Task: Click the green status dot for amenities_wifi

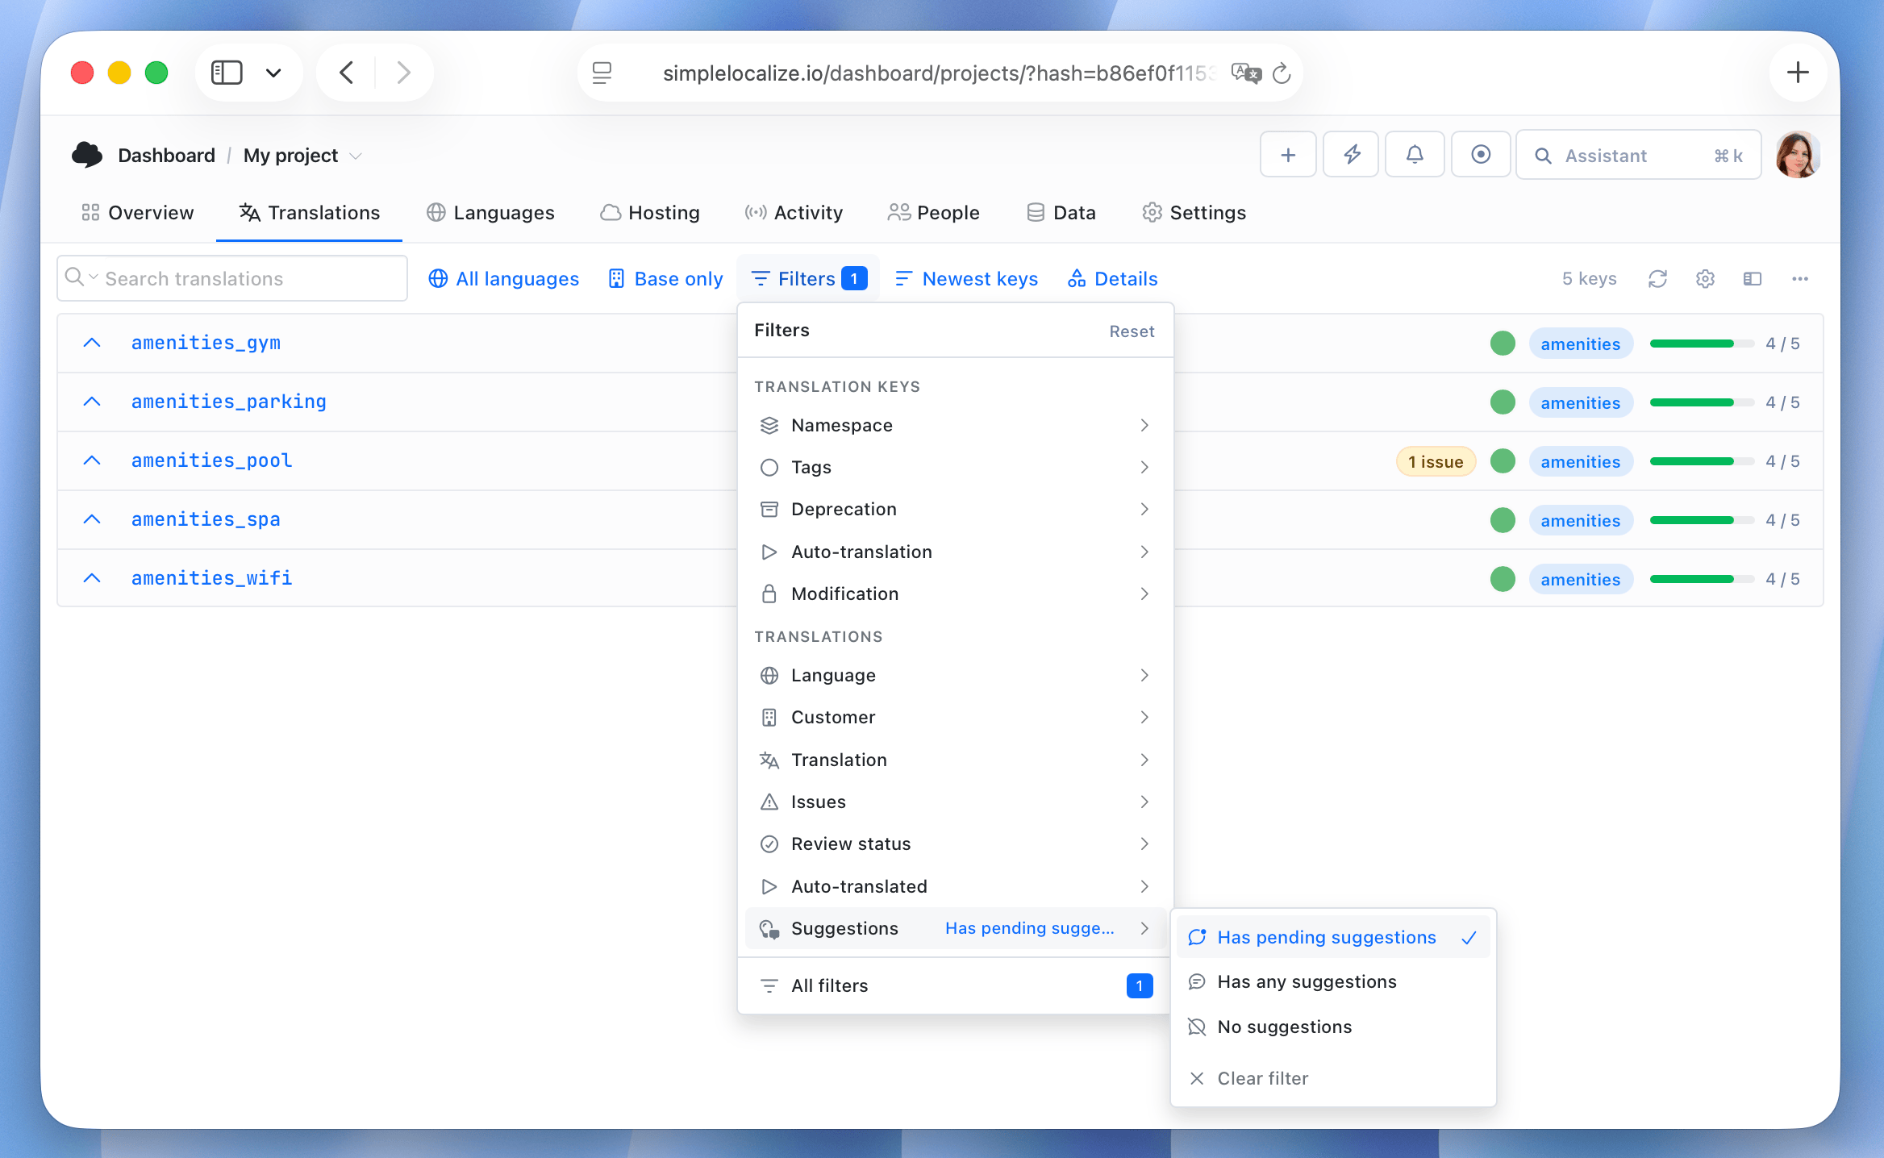Action: [x=1503, y=579]
